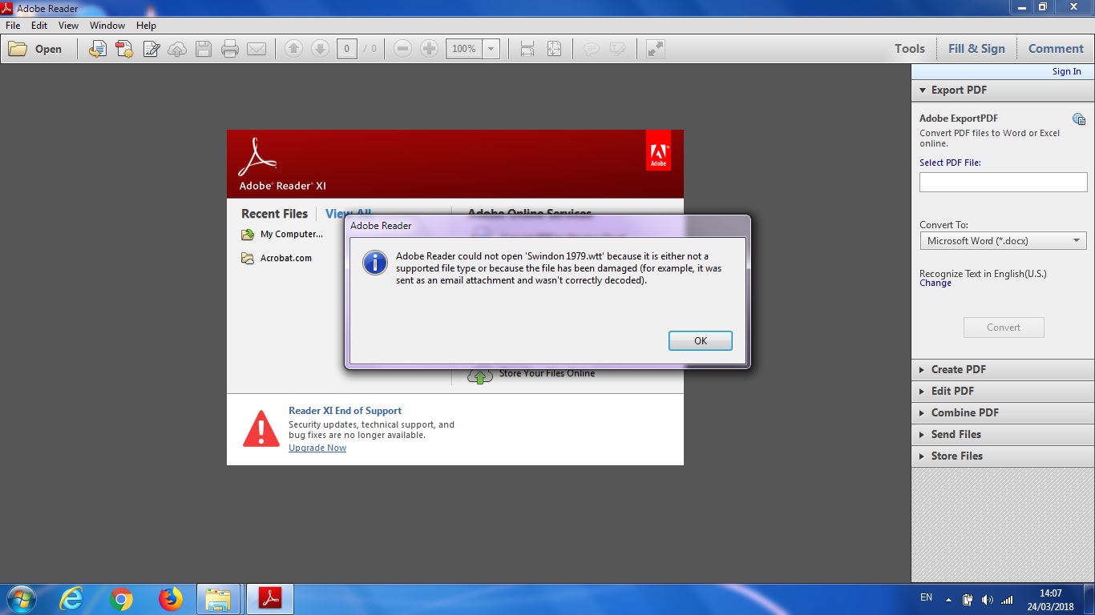Open the zoom level dropdown arrow
This screenshot has height=615, width=1095.
[x=491, y=49]
